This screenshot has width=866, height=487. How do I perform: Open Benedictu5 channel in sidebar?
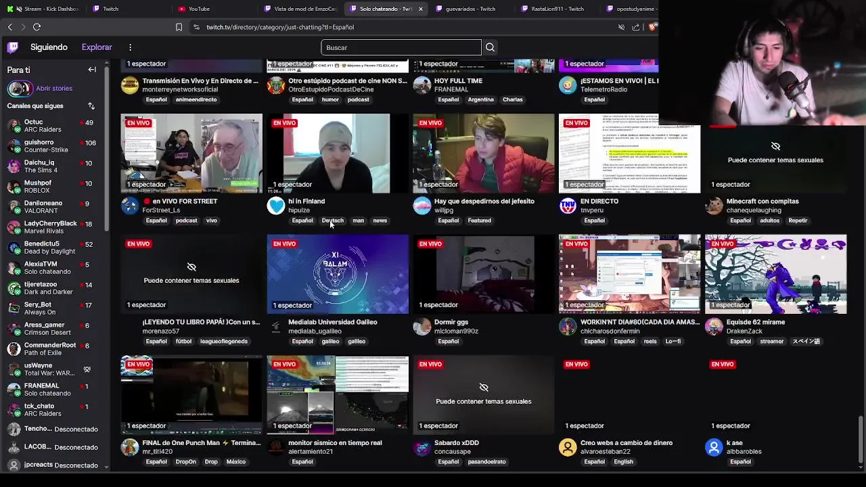tap(54, 248)
